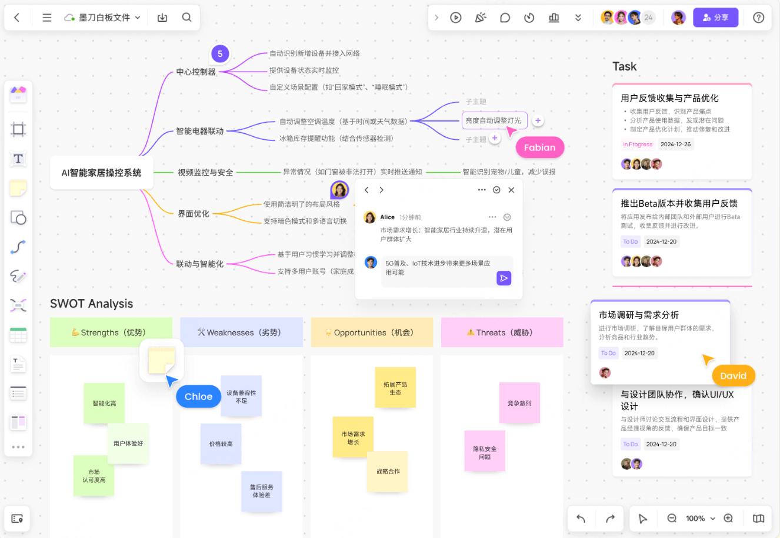Select the Sticky Note tool

18,188
